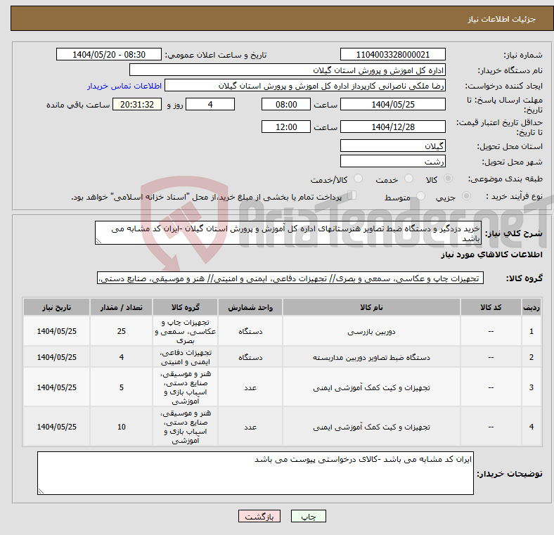
Task: Click the توضیحات خریدار notes textarea
Action: 255,473
